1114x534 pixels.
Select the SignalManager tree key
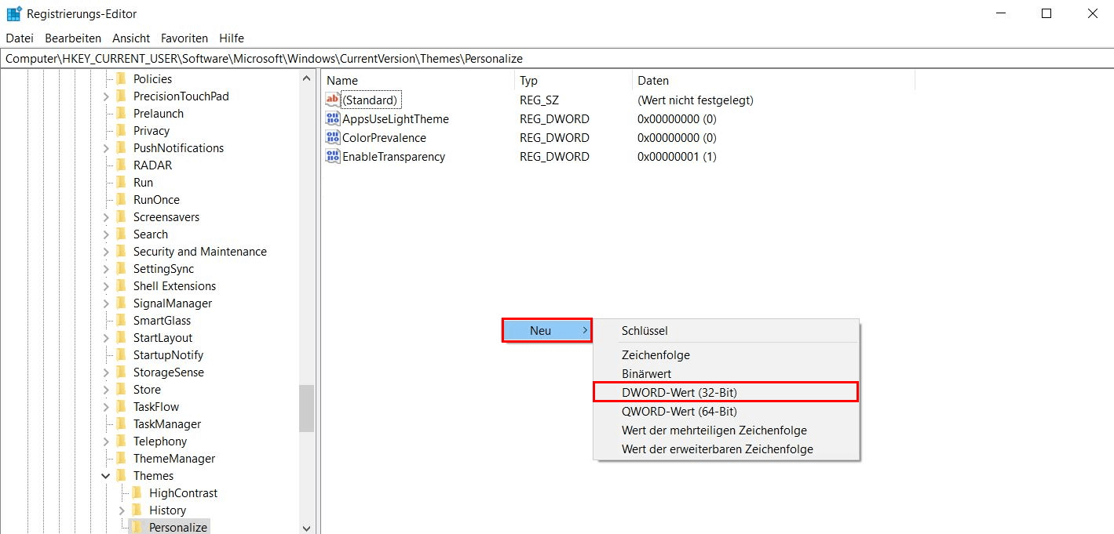pyautogui.click(x=173, y=303)
